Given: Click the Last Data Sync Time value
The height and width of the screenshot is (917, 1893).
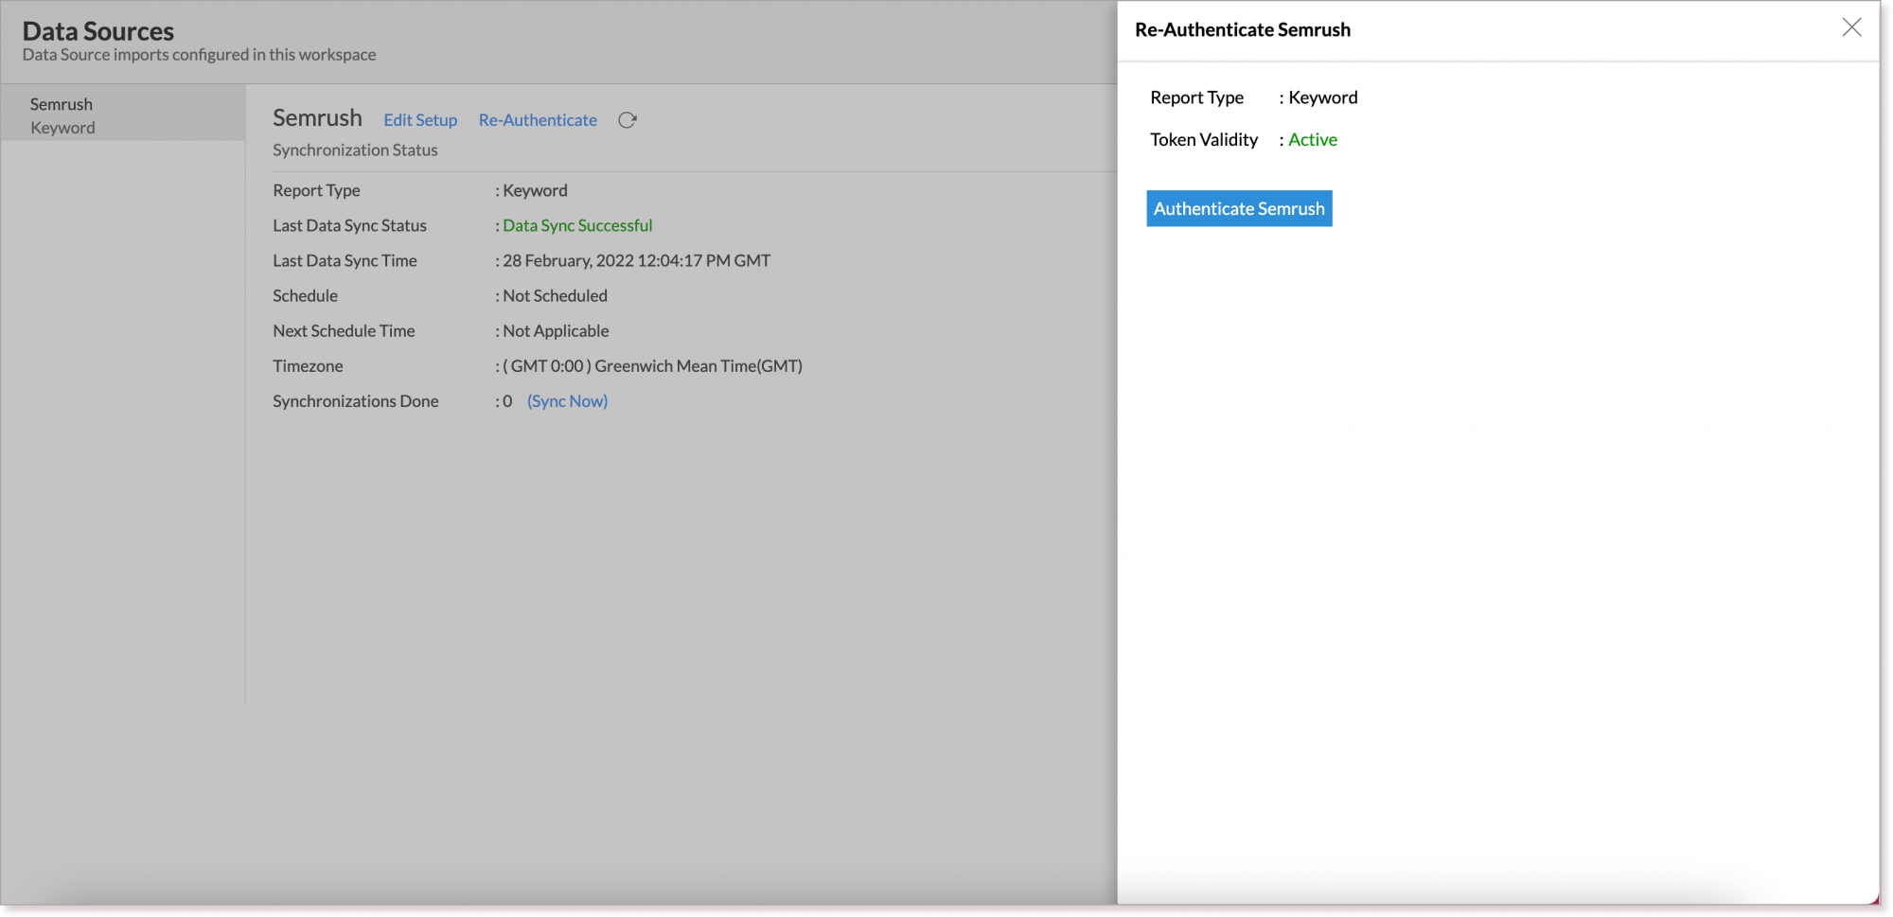Looking at the screenshot, I should click(636, 260).
